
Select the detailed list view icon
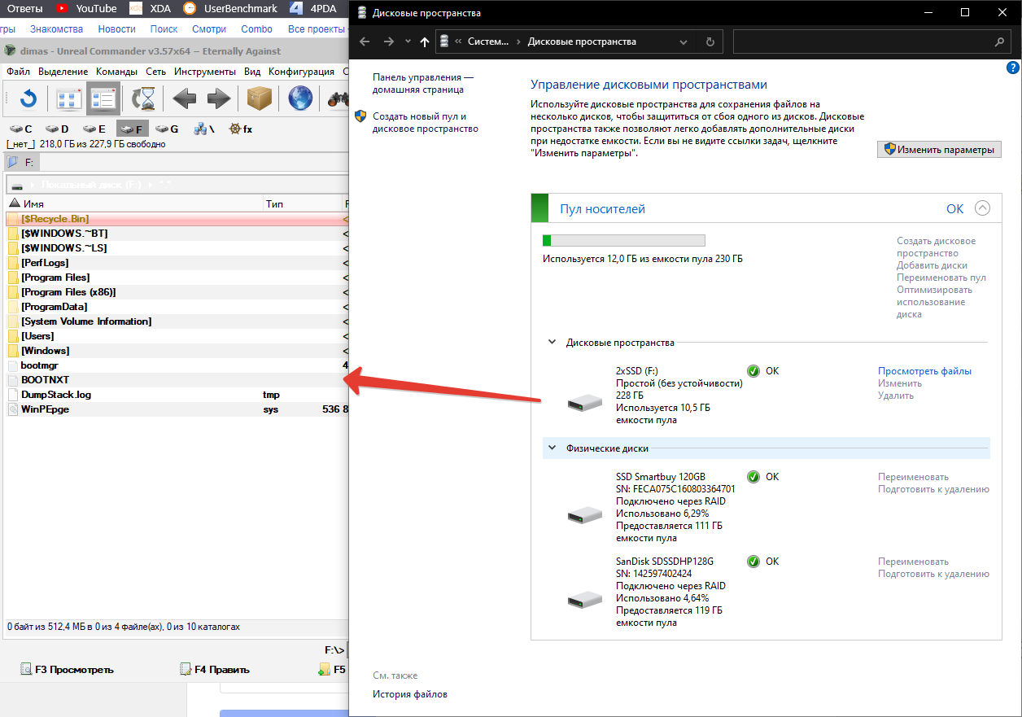pyautogui.click(x=103, y=99)
